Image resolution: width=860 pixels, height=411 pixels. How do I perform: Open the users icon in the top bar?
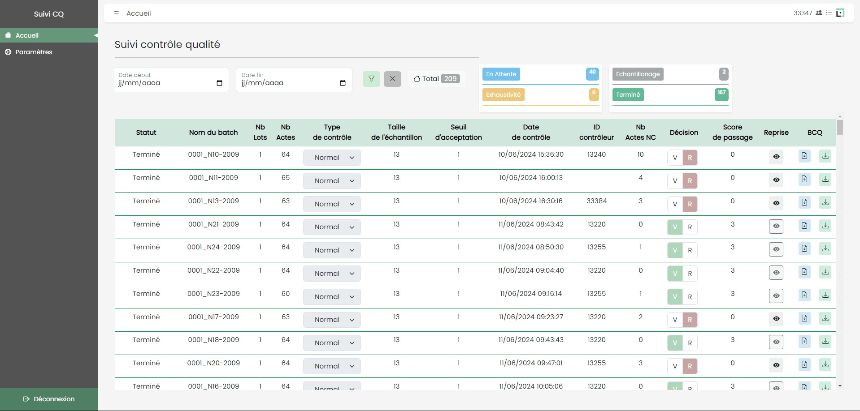pyautogui.click(x=819, y=13)
